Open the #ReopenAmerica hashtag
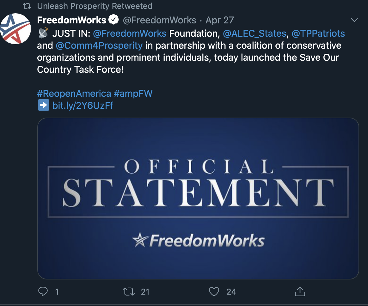The image size is (368, 306). click(x=74, y=93)
